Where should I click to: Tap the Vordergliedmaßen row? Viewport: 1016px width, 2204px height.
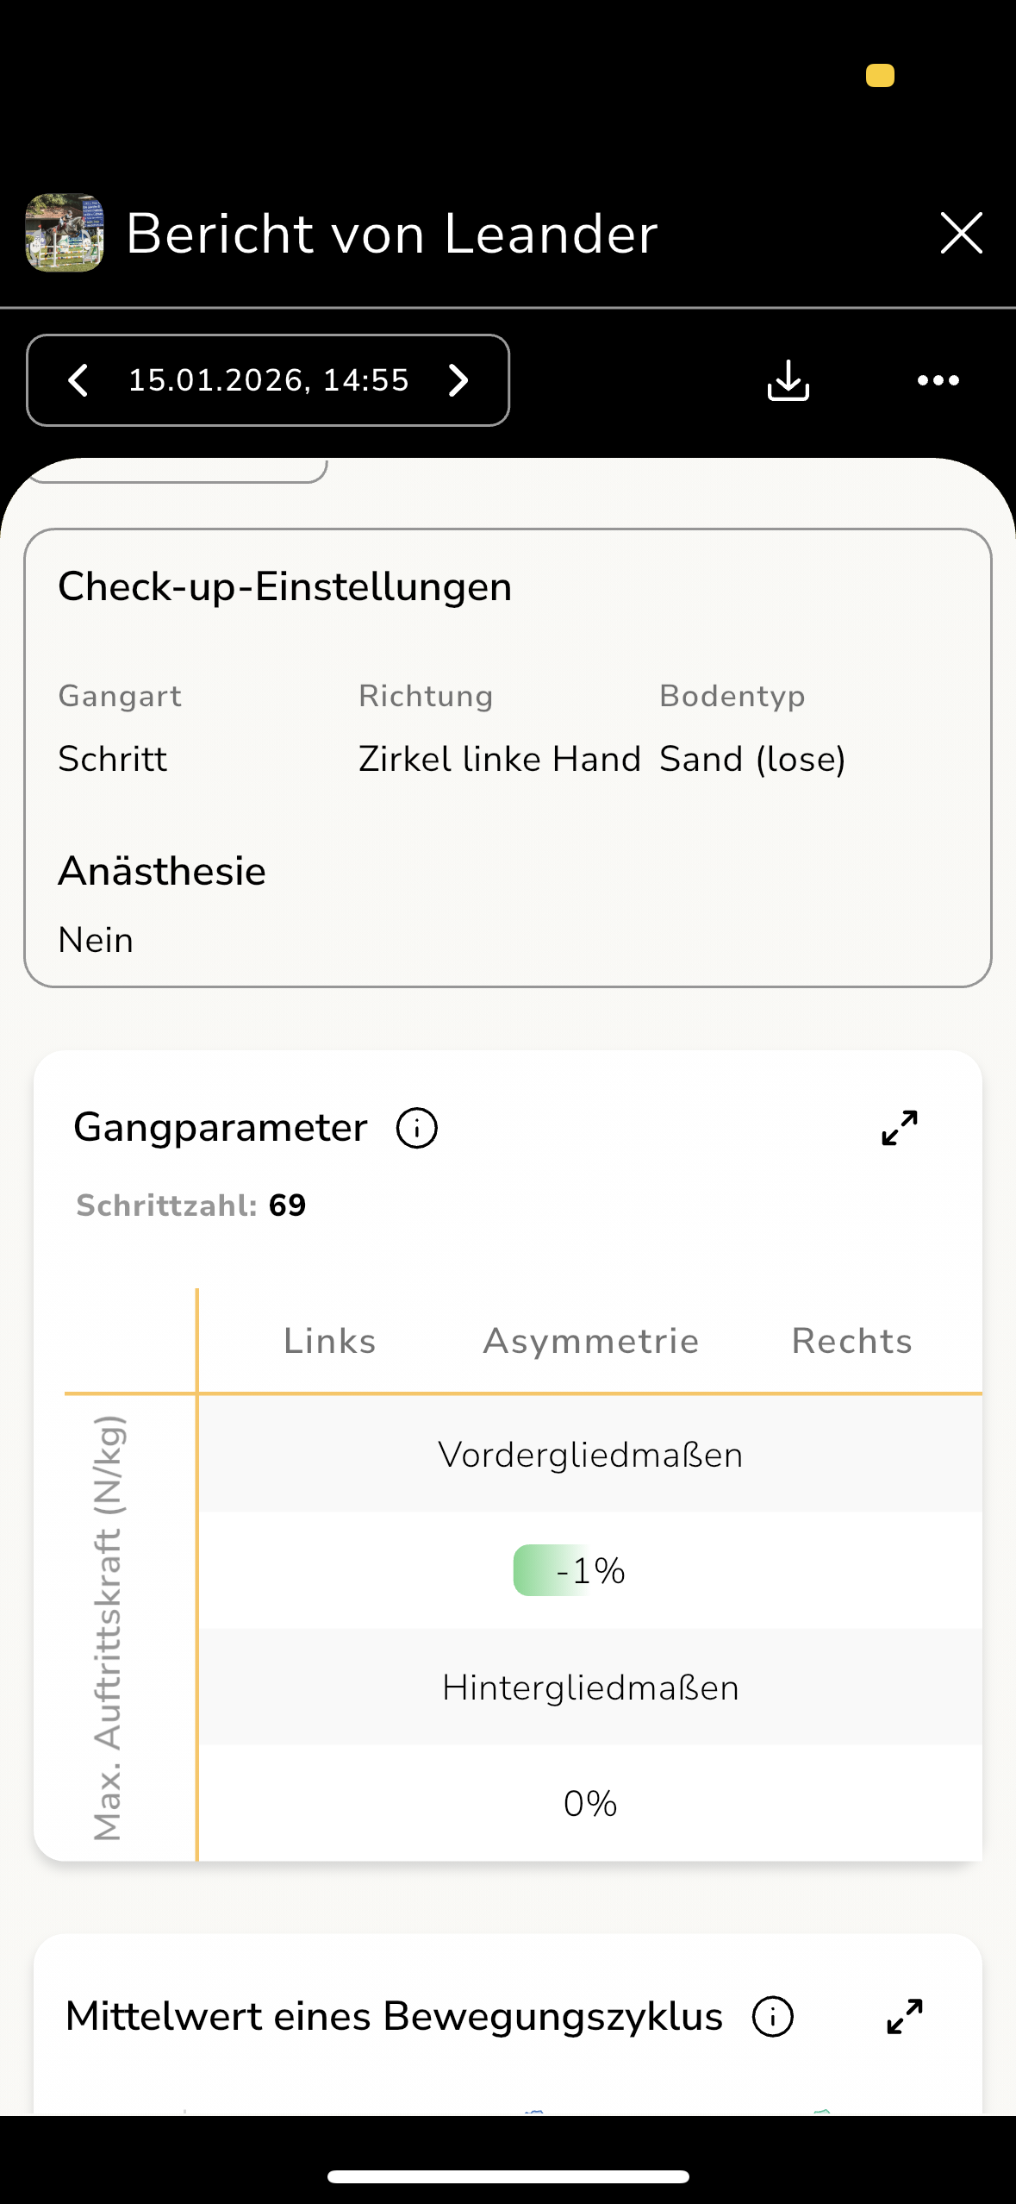590,1455
